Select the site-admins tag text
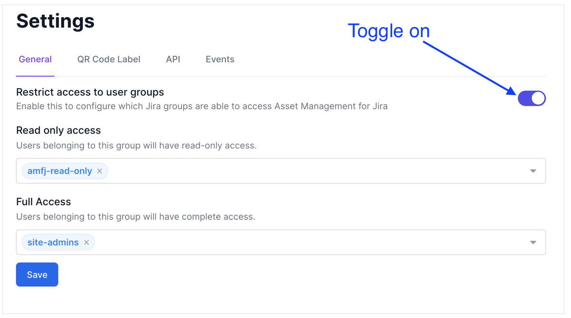Image resolution: width=571 pixels, height=318 pixels. (53, 242)
